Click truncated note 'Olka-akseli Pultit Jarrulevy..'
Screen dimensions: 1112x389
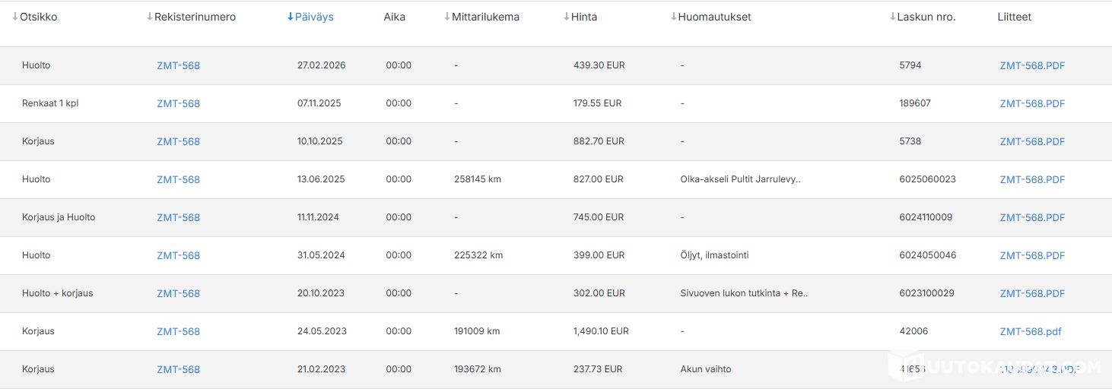point(740,179)
